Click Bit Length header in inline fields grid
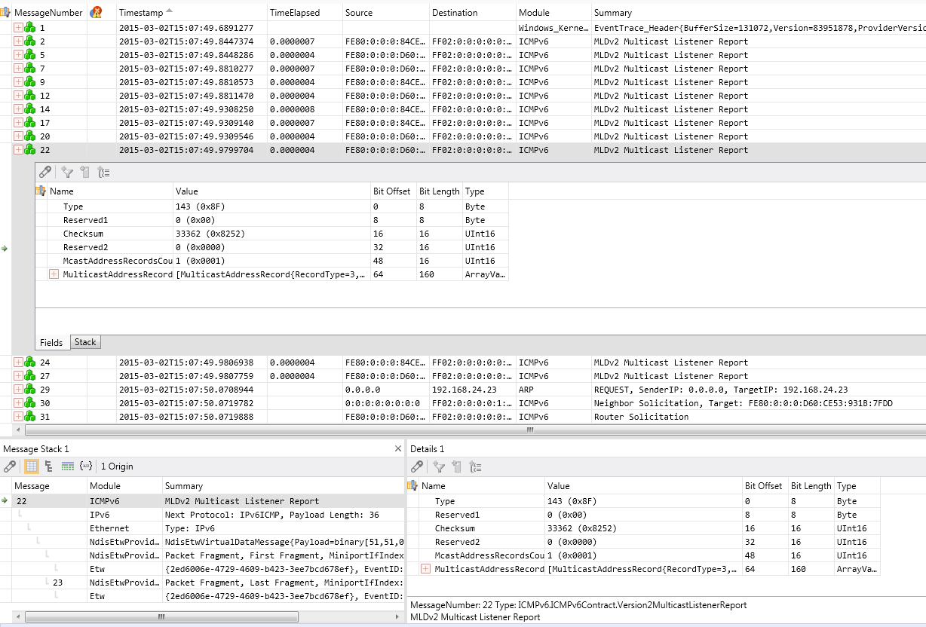 [440, 191]
